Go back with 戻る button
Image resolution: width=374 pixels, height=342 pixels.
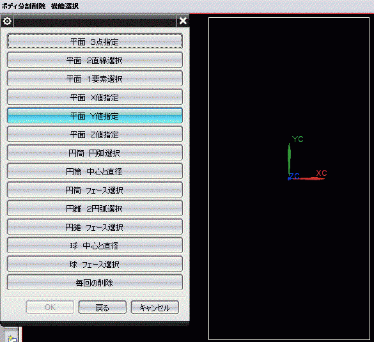coord(102,307)
